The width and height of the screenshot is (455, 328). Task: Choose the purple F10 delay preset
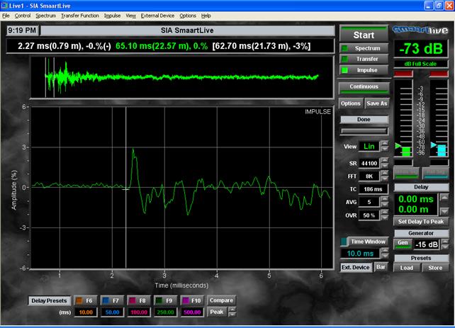(x=193, y=300)
